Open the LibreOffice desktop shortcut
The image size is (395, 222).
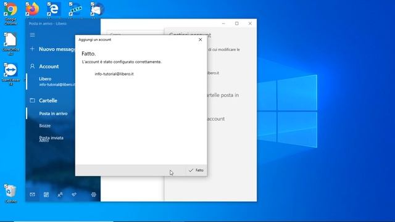(10, 43)
